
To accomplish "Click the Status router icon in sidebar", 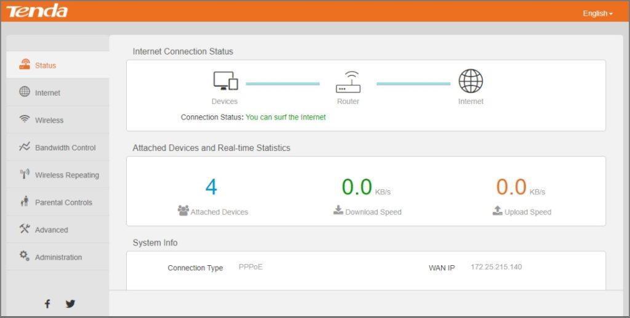I will click(25, 64).
